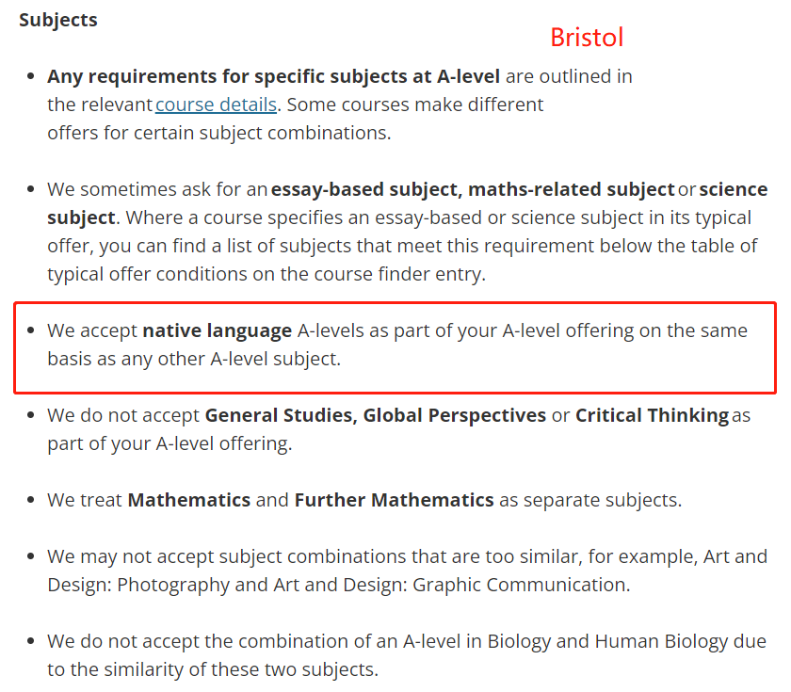791x692 pixels.
Task: Click the Human Biology paragraph text
Action: (x=407, y=655)
